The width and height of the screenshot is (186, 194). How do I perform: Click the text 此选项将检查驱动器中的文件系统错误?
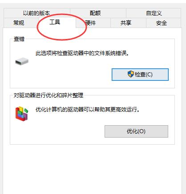[x=82, y=53]
